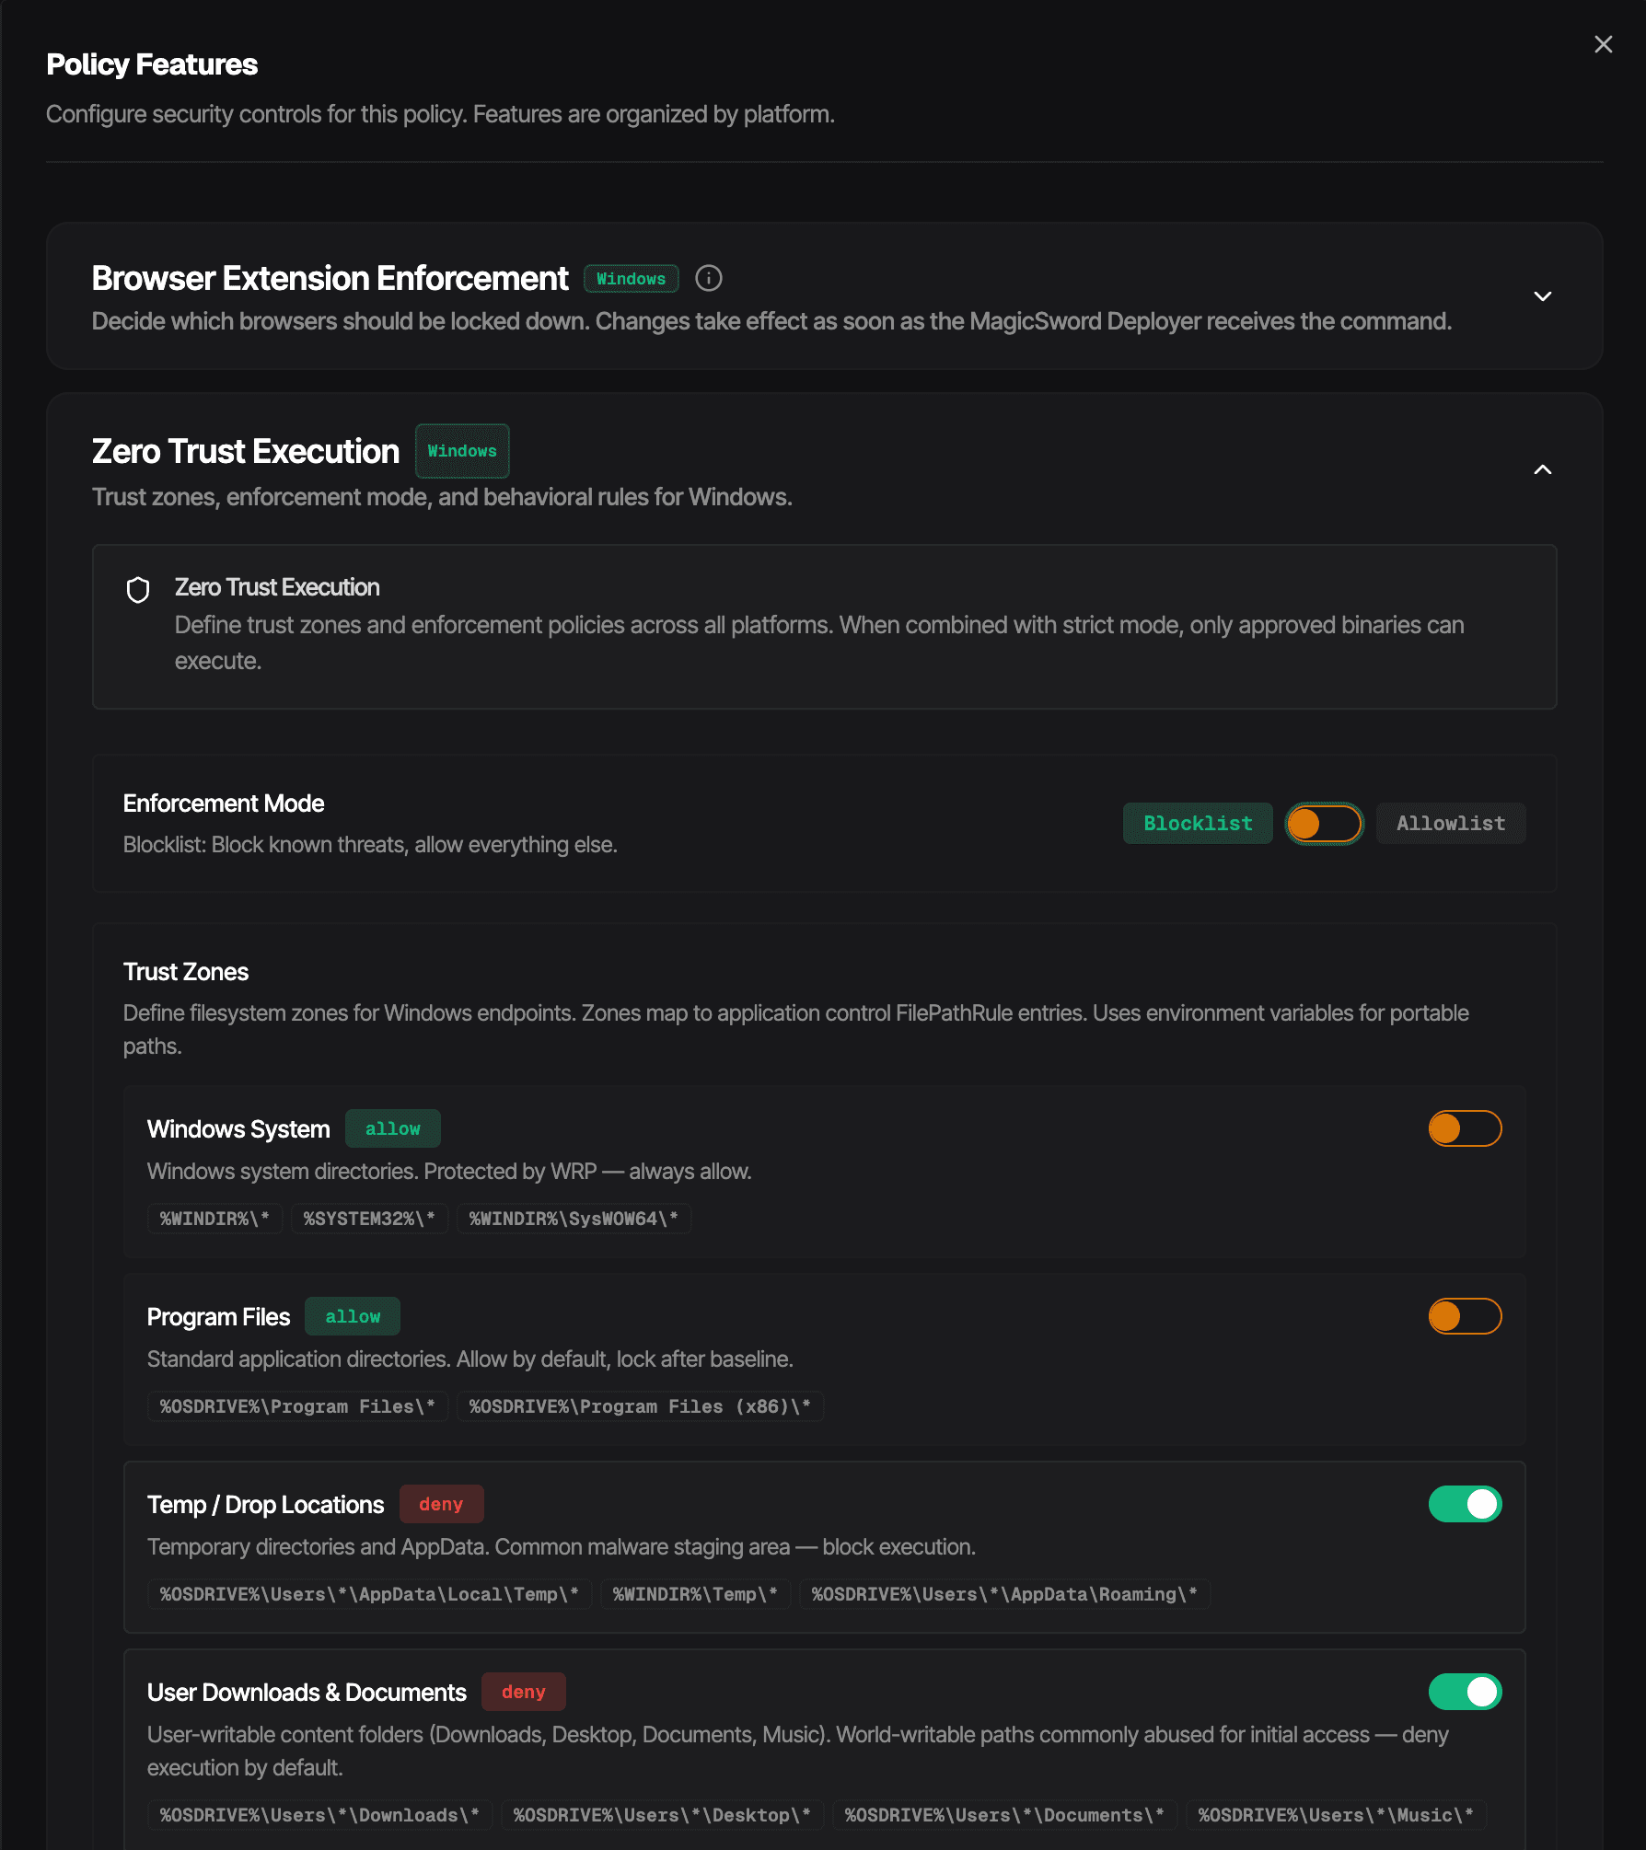Screen dimensions: 1646x1850
Task: Click the allow badge on Windows System
Action: 392,1127
